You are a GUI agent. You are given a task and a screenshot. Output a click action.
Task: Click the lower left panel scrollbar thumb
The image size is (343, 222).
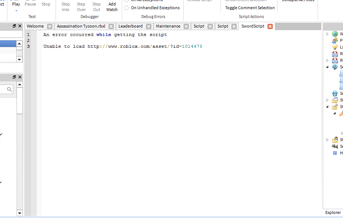point(20,101)
